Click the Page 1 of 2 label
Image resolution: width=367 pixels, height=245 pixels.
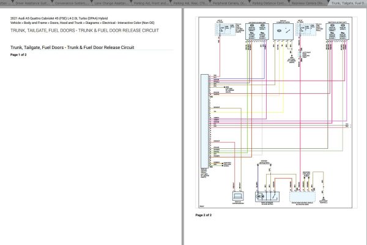[18, 55]
